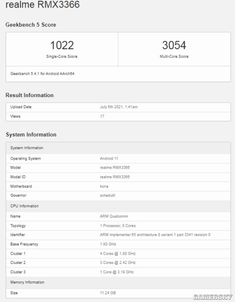The width and height of the screenshot is (235, 302).
Task: Select the 3054 multi-core score value
Action: tap(174, 45)
